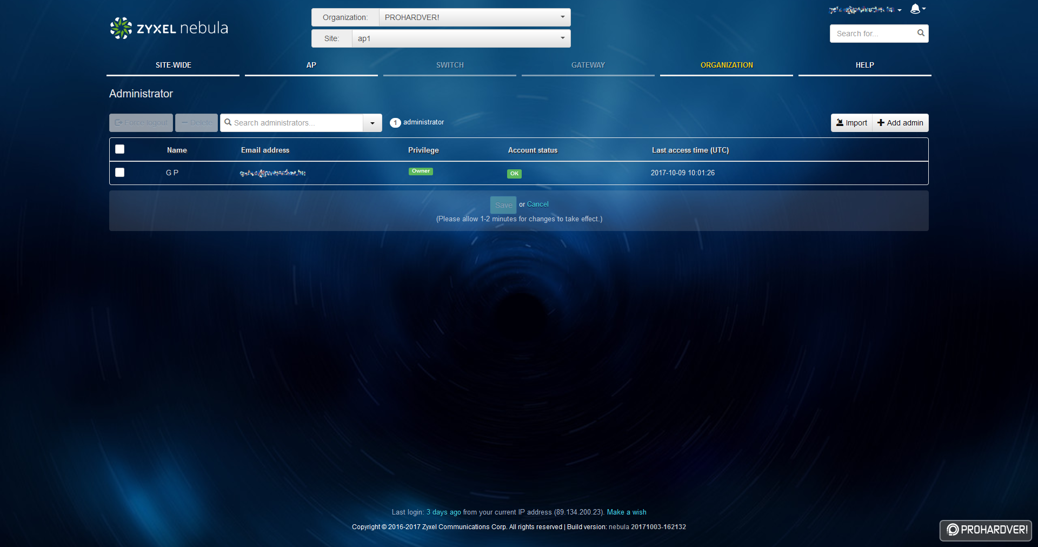Viewport: 1038px width, 547px height.
Task: Click the Delete button
Action: [x=196, y=123]
